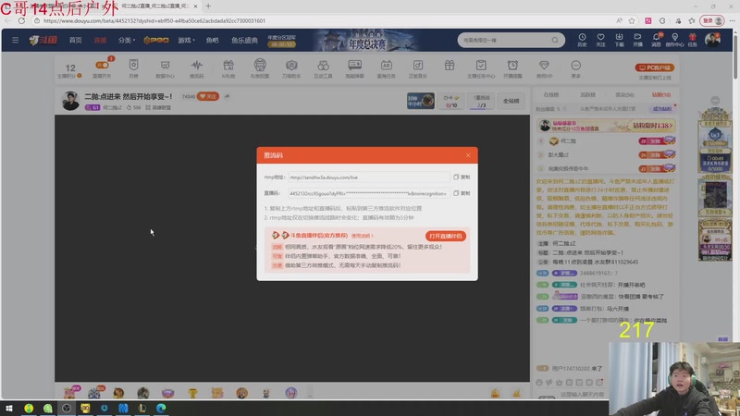The image size is (740, 416).
Task: Open the 消息 notification bell
Action: (656, 40)
